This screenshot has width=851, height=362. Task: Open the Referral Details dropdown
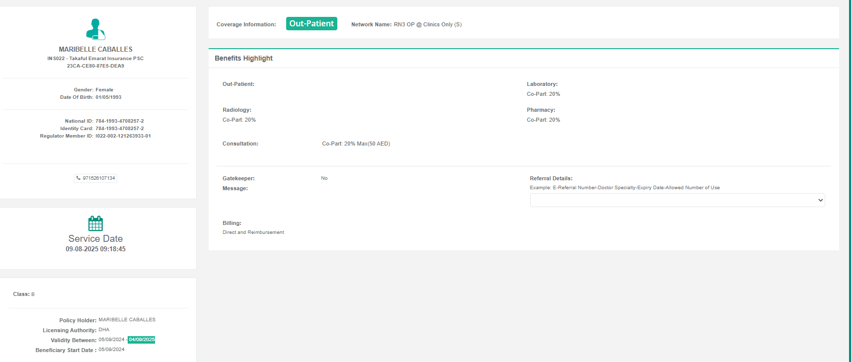[x=677, y=200]
